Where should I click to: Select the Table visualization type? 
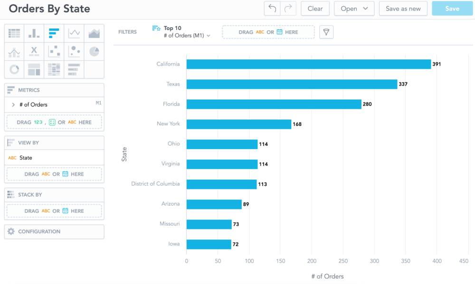point(14,33)
